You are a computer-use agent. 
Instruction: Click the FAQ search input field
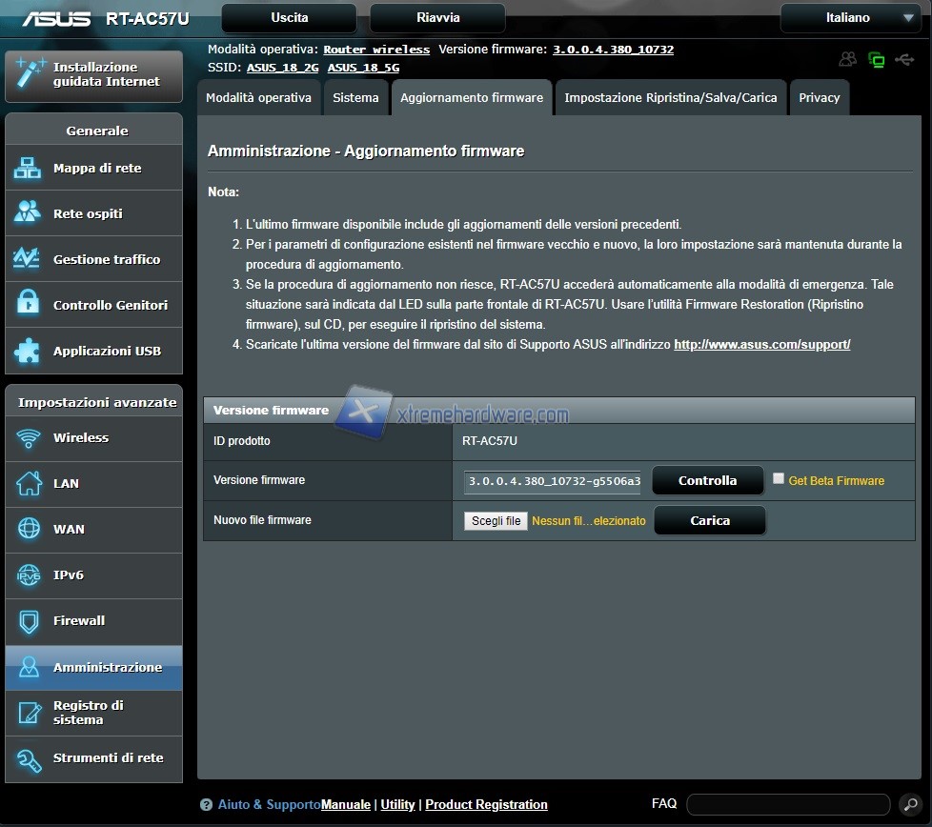coord(787,805)
